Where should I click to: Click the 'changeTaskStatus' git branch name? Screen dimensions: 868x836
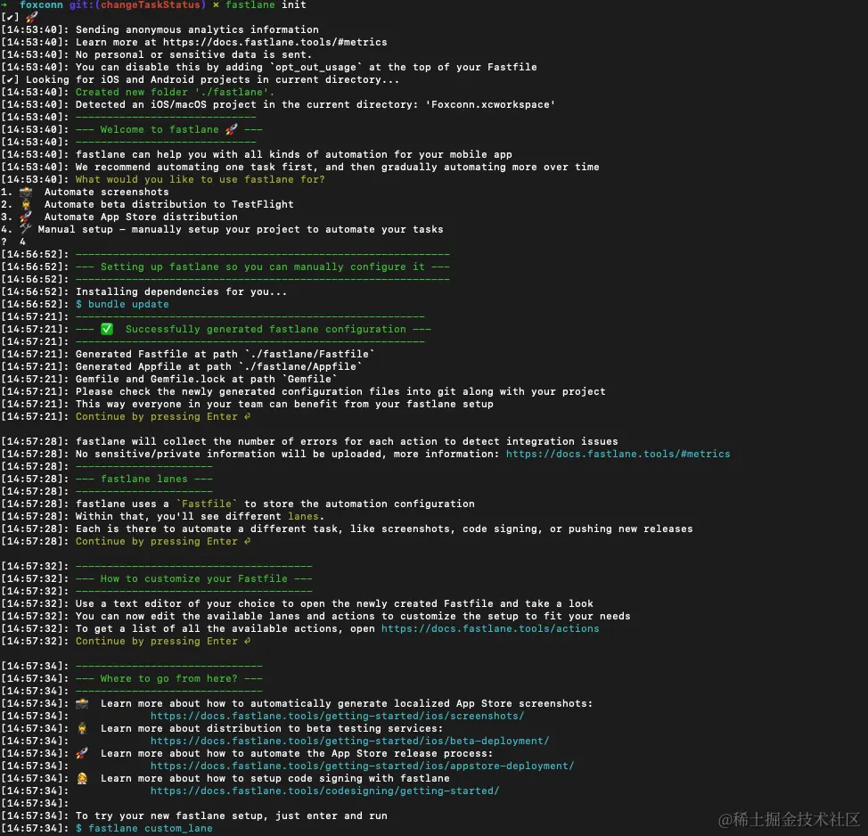click(x=151, y=5)
